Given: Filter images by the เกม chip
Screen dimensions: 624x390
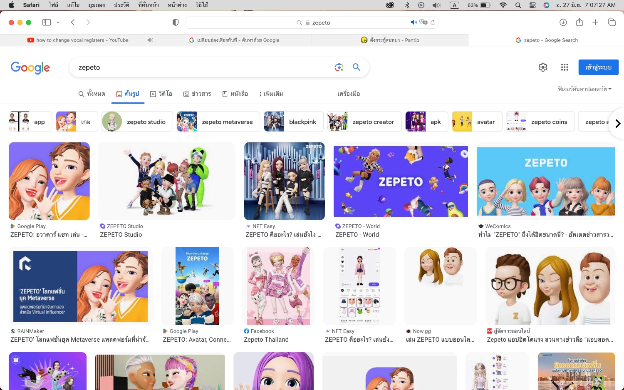Looking at the screenshot, I should (77, 122).
